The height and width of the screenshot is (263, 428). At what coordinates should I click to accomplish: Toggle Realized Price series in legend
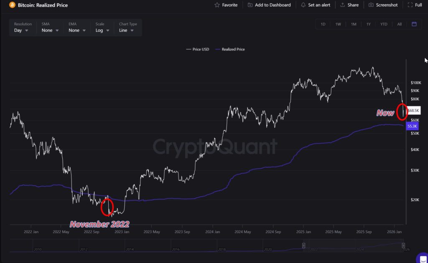pyautogui.click(x=229, y=49)
